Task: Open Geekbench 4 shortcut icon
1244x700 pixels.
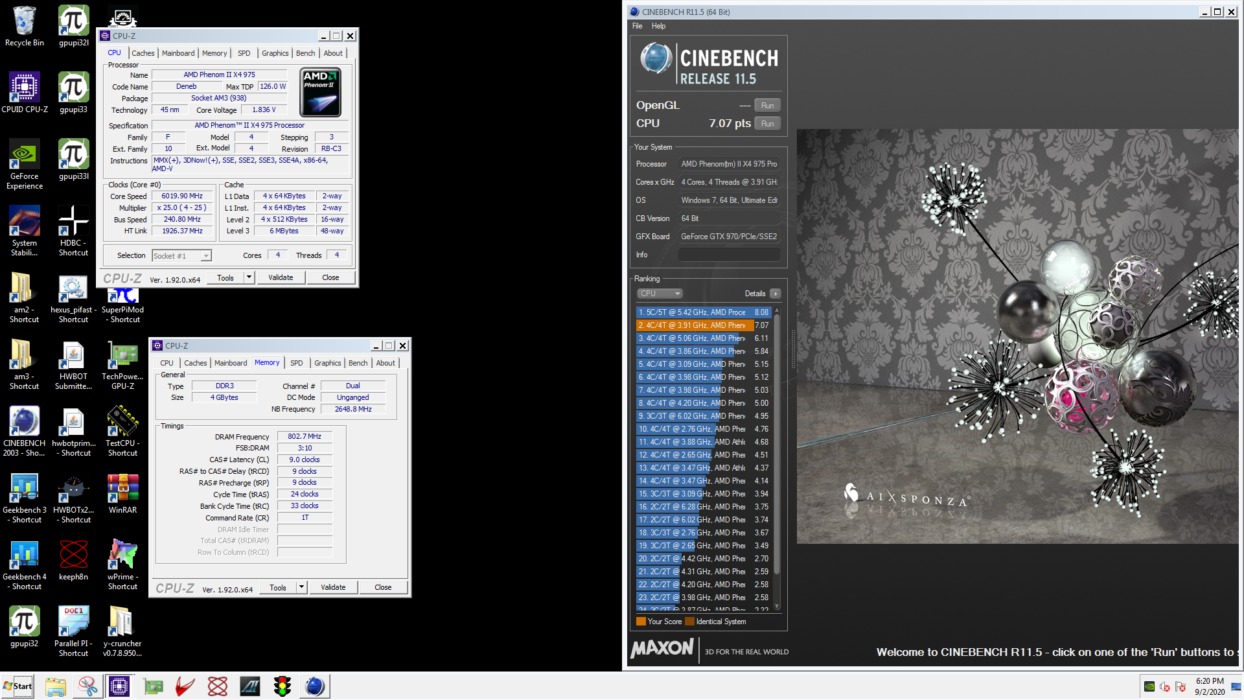Action: 25,565
